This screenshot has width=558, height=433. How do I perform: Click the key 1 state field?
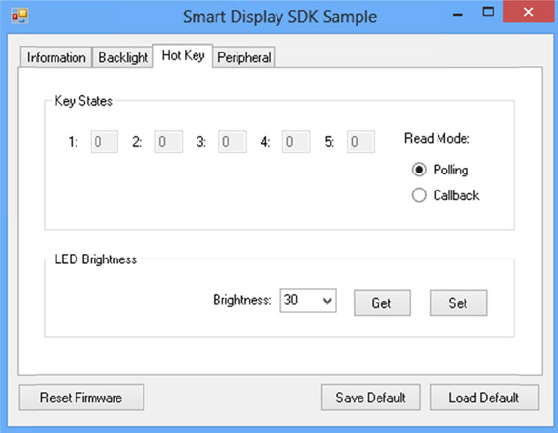pos(104,142)
